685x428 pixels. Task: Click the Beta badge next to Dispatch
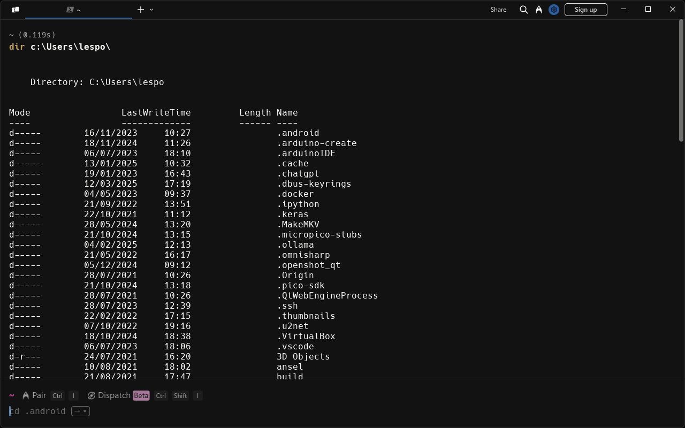pos(141,395)
